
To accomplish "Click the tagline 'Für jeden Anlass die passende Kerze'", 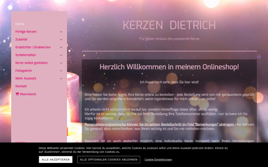I will pyautogui.click(x=169, y=39).
